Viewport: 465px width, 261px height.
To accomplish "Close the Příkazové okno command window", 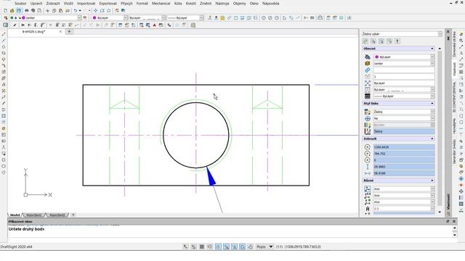I will pyautogui.click(x=453, y=221).
